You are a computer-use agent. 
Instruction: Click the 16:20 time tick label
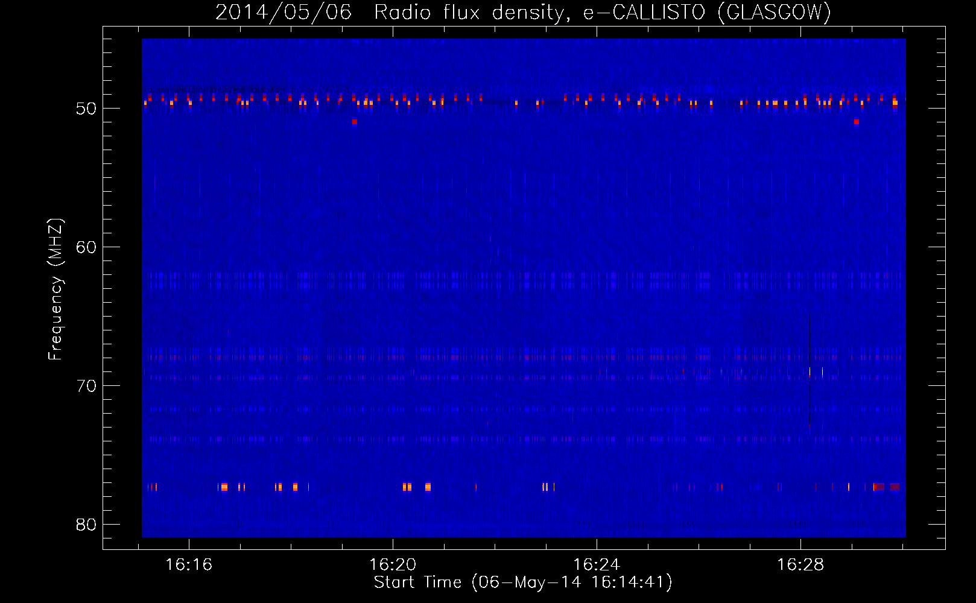click(x=393, y=565)
